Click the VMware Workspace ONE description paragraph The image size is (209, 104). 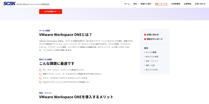tap(86, 46)
